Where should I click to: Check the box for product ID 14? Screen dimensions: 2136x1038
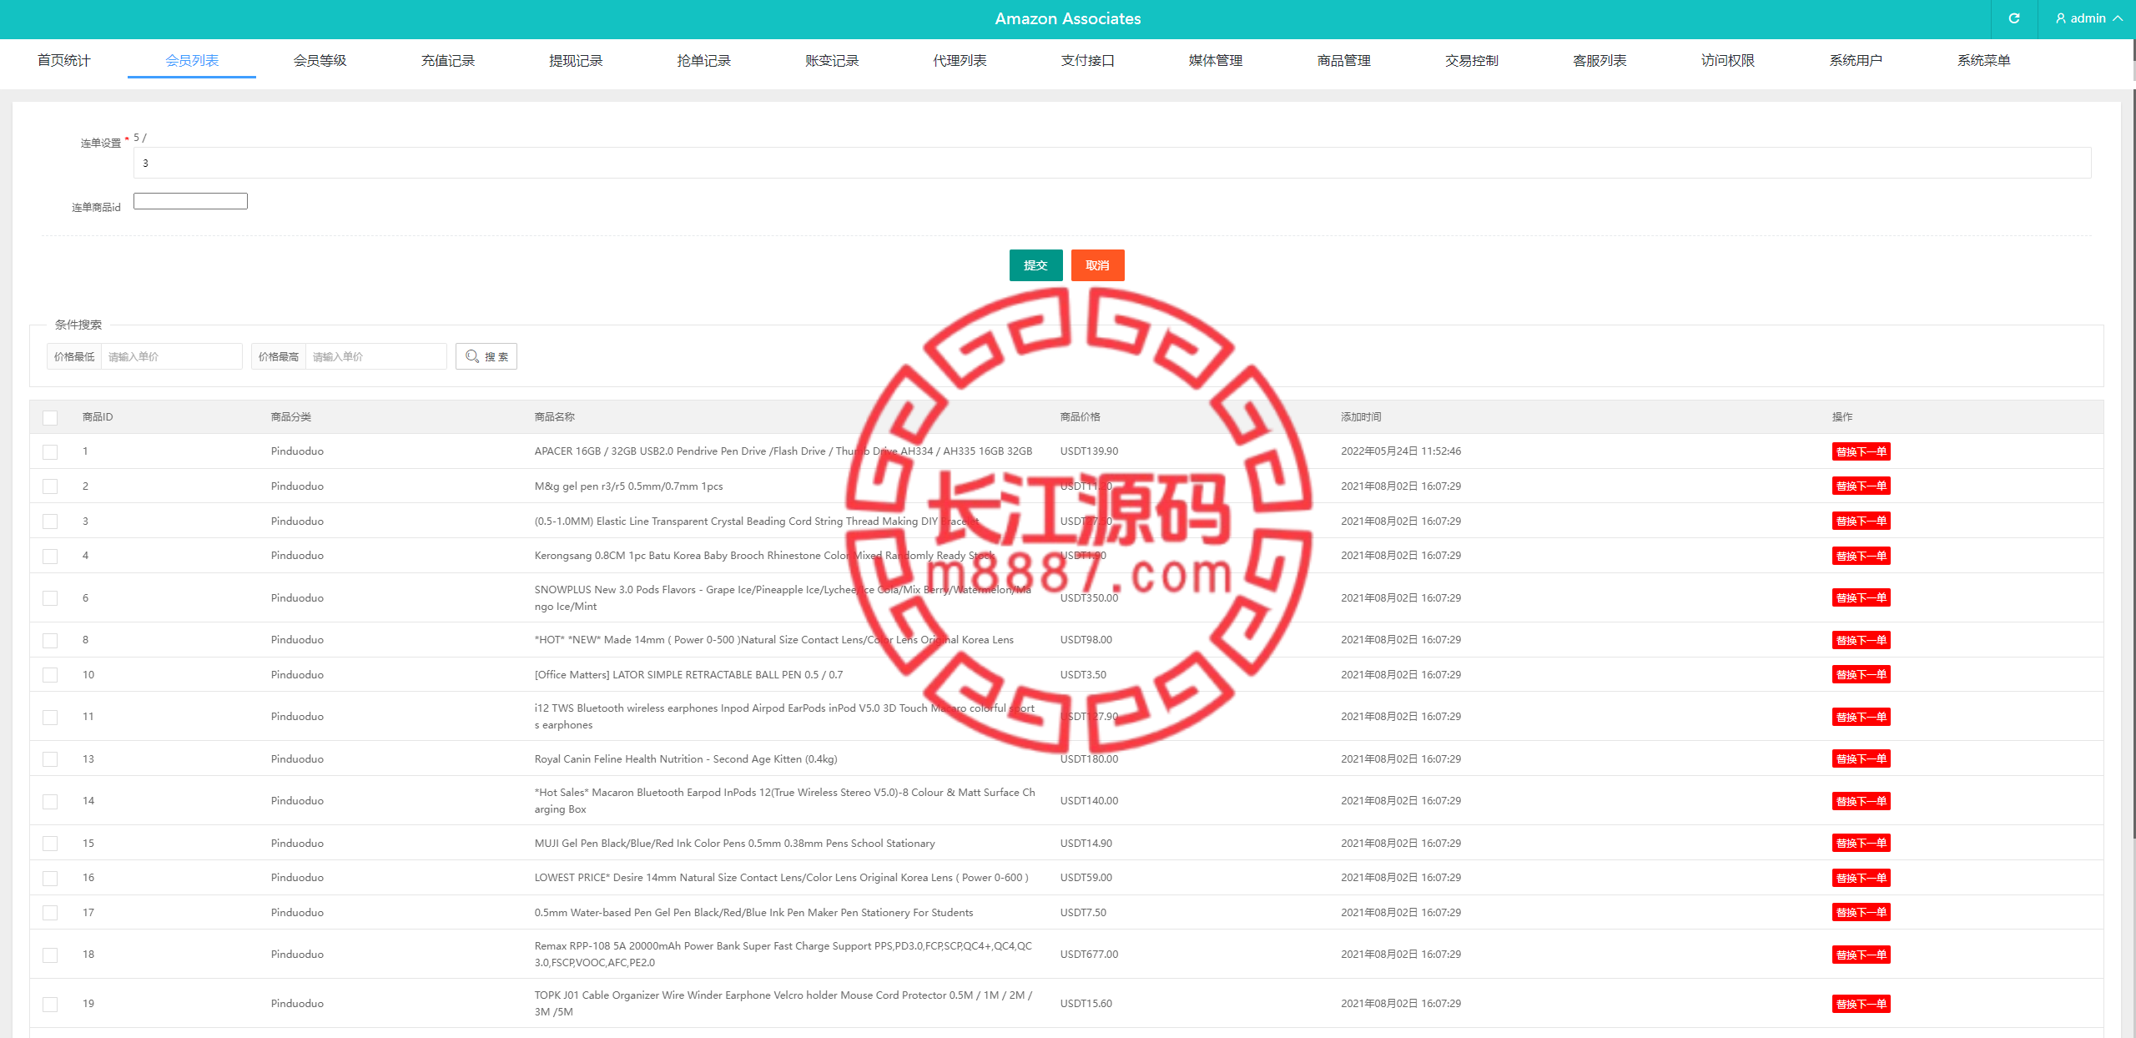[x=50, y=801]
